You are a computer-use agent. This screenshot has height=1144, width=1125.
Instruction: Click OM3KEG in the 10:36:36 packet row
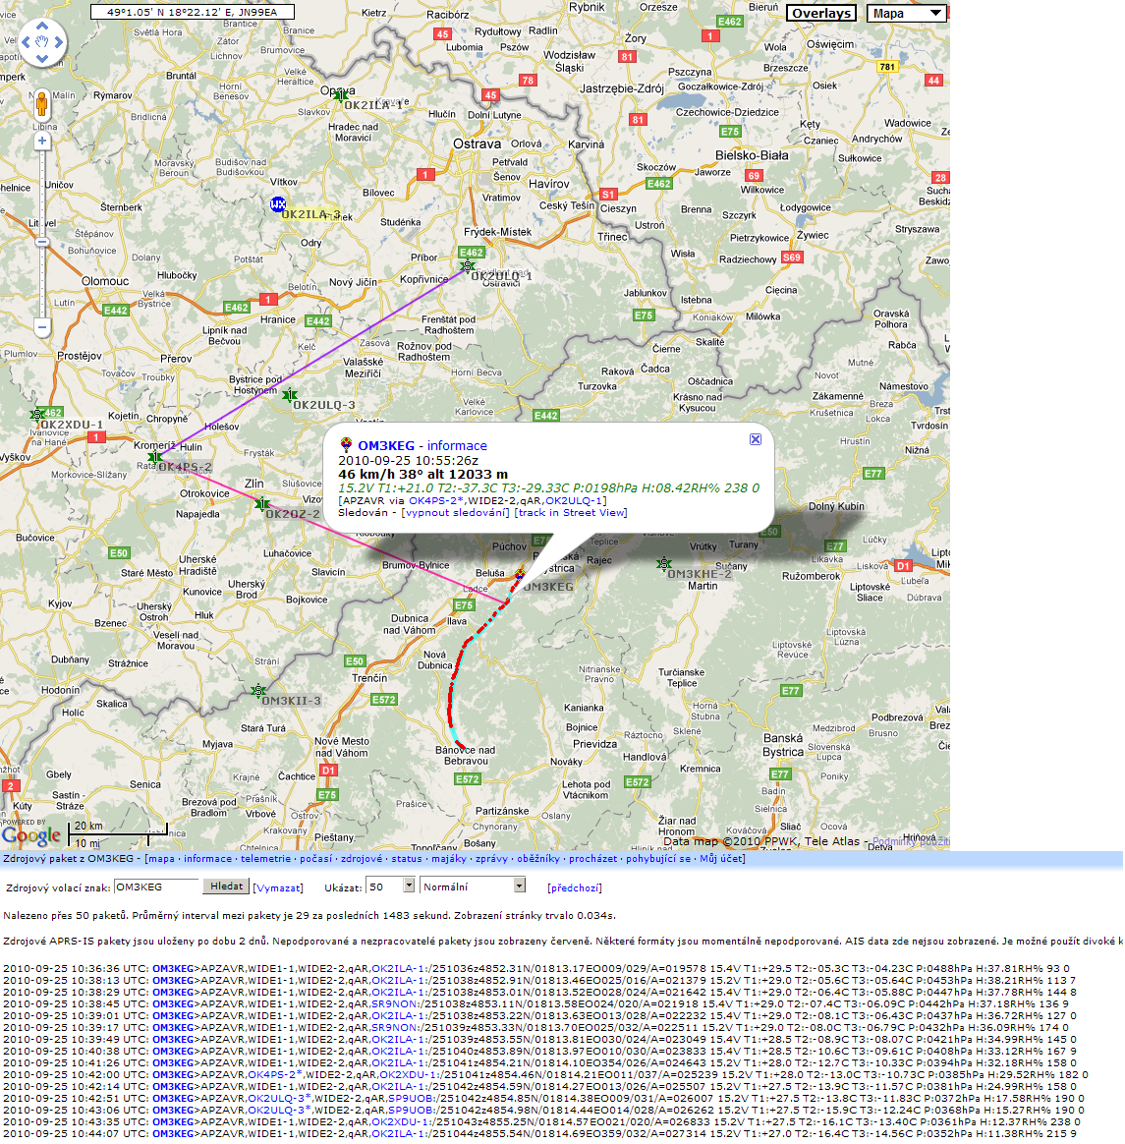click(173, 969)
